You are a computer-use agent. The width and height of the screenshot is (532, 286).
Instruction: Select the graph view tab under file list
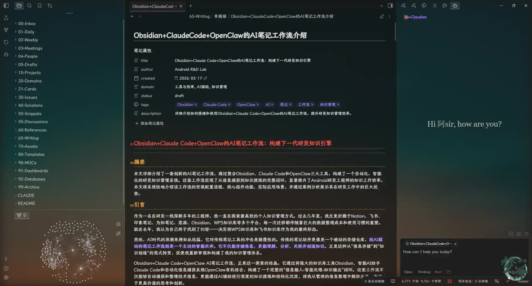pyautogui.click(x=22, y=215)
